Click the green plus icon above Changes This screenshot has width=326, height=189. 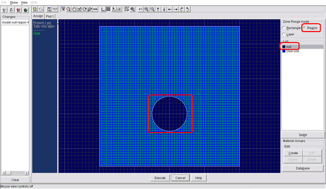(25, 10)
